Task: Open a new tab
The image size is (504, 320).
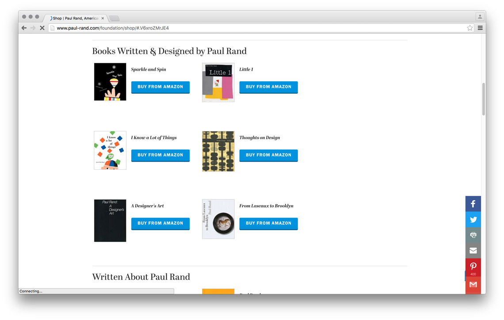Action: 114,18
